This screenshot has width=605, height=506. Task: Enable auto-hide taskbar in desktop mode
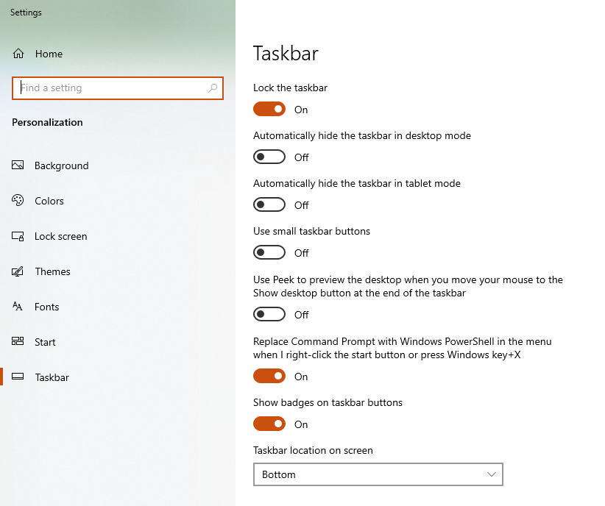pyautogui.click(x=269, y=157)
